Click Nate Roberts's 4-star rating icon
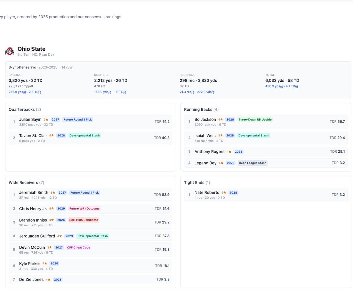 coord(224,193)
